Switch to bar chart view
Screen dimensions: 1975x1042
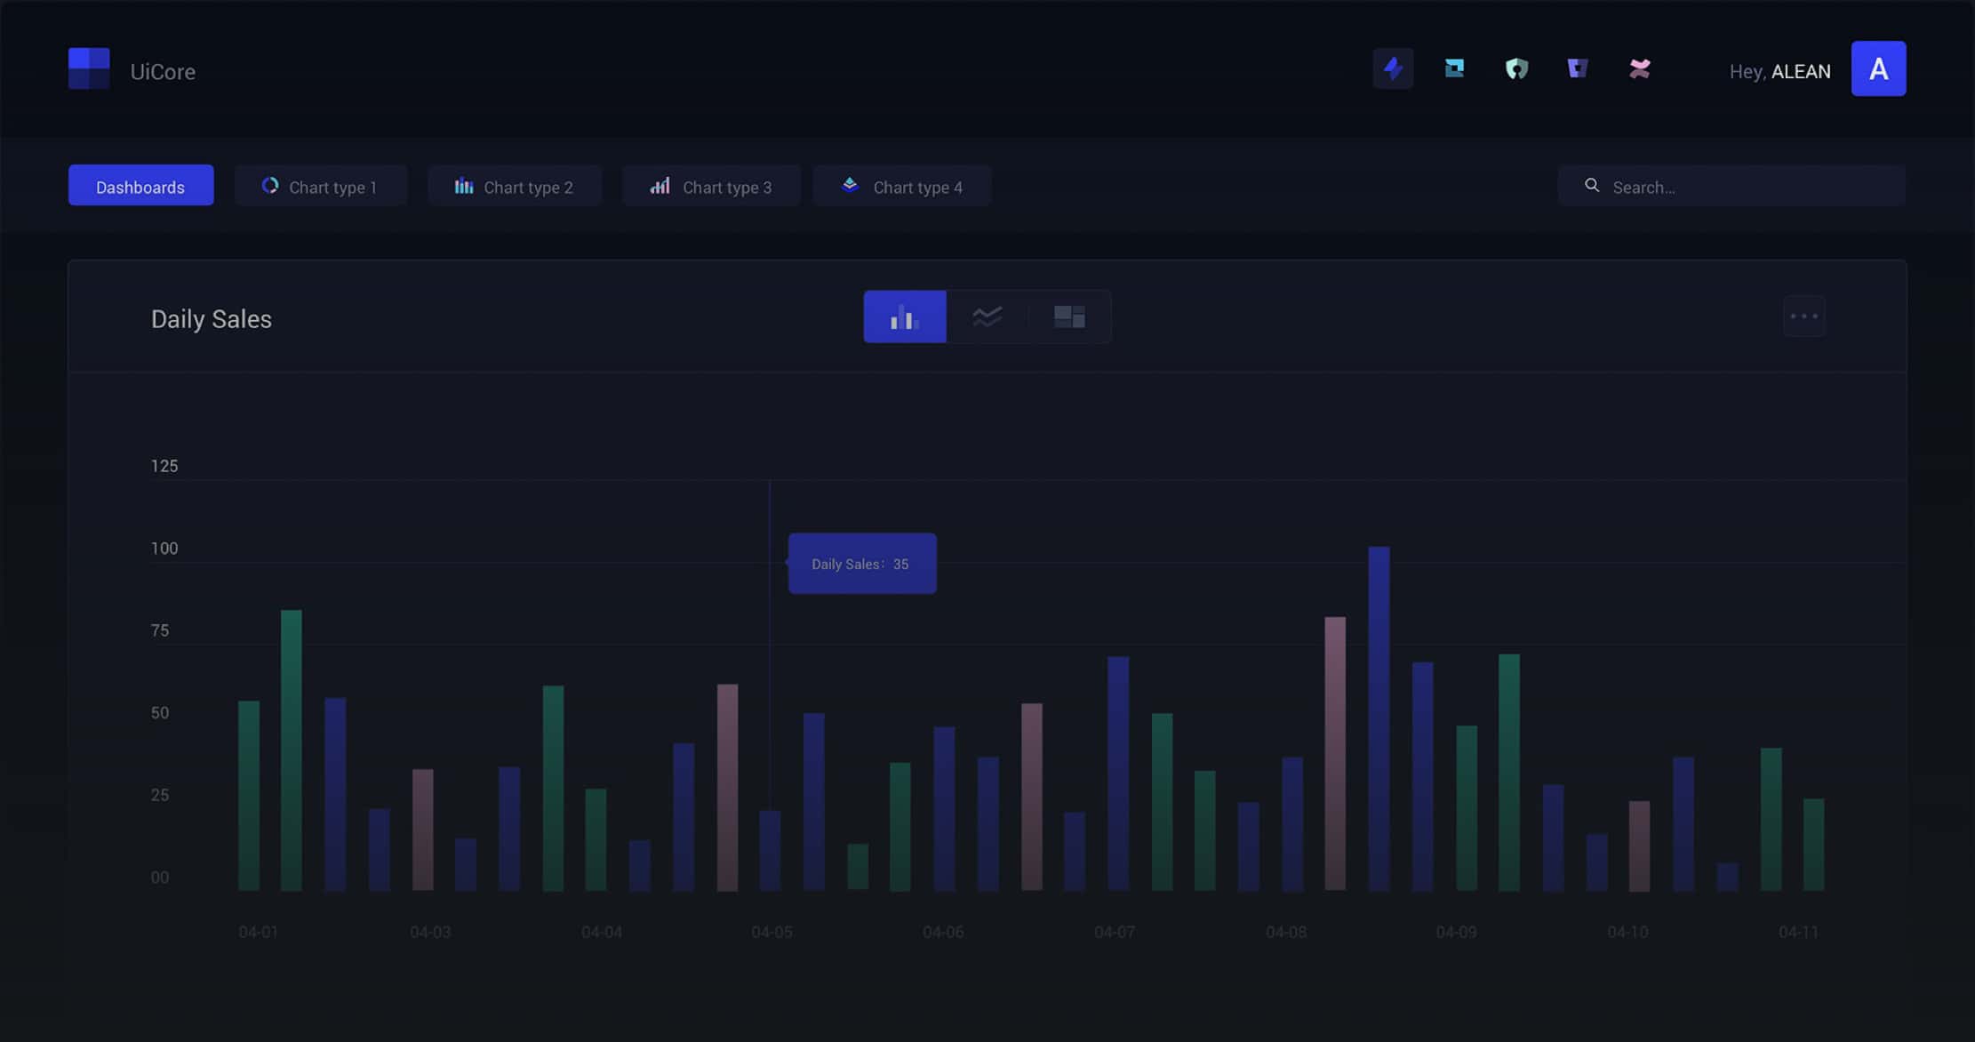pyautogui.click(x=905, y=317)
